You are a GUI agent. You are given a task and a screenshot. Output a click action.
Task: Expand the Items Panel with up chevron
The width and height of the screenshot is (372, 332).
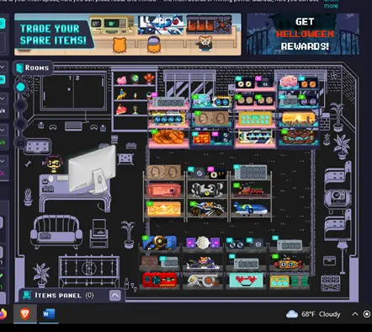tap(115, 296)
